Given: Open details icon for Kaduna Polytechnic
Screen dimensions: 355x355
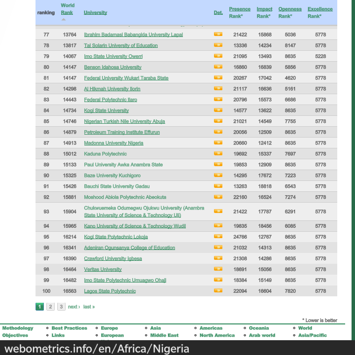Looking at the screenshot, I should [x=218, y=154].
